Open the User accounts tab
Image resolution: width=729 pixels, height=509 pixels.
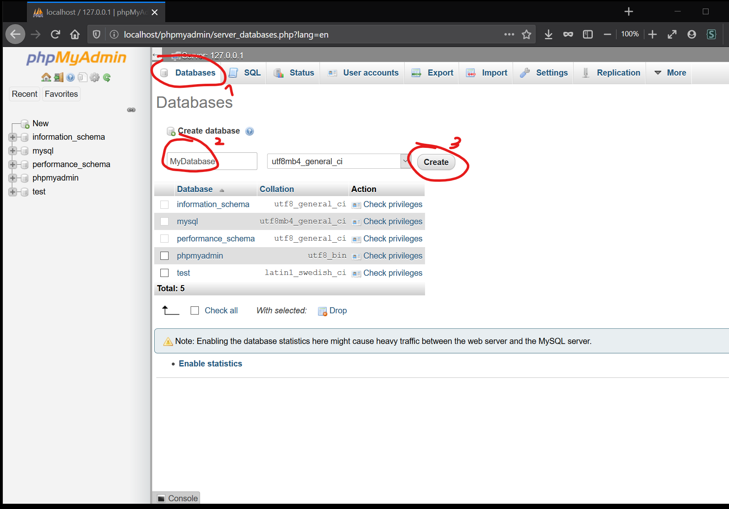point(363,73)
